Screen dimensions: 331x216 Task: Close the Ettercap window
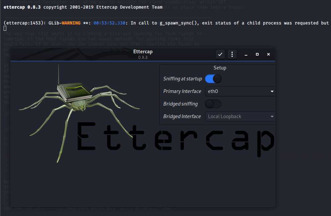pyautogui.click(x=269, y=55)
